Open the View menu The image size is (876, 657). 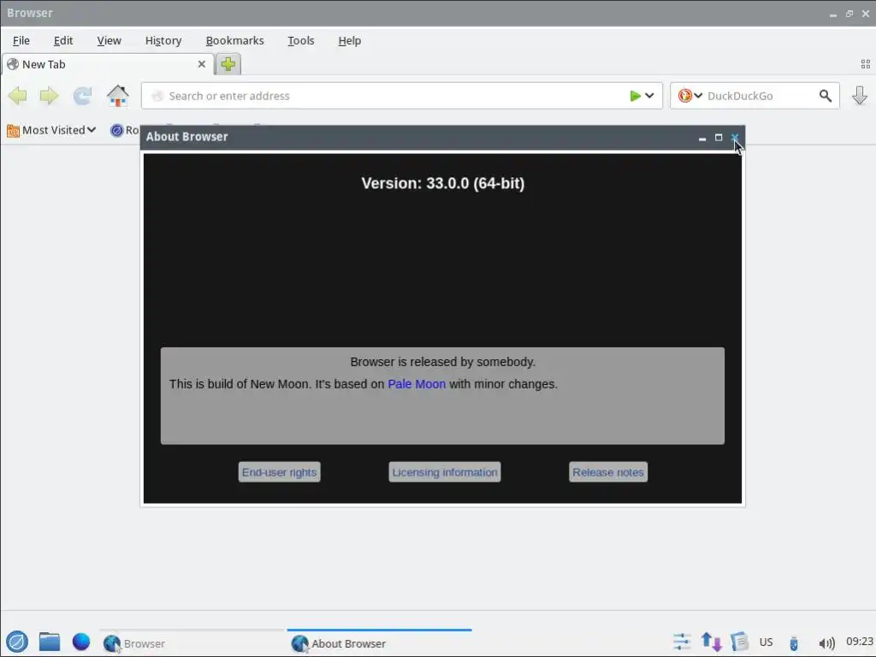click(x=109, y=41)
